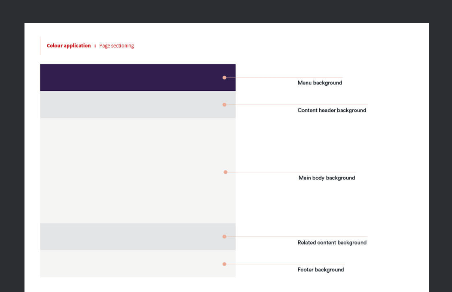The width and height of the screenshot is (452, 292).
Task: Click the colon separator in the page title
Action: coord(95,45)
